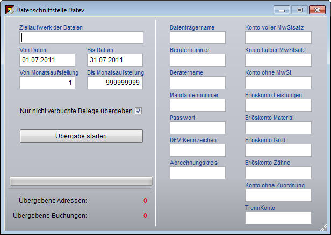The width and height of the screenshot is (331, 235).
Task: Focus the Konto halber MwStsatz field
Action: click(278, 60)
